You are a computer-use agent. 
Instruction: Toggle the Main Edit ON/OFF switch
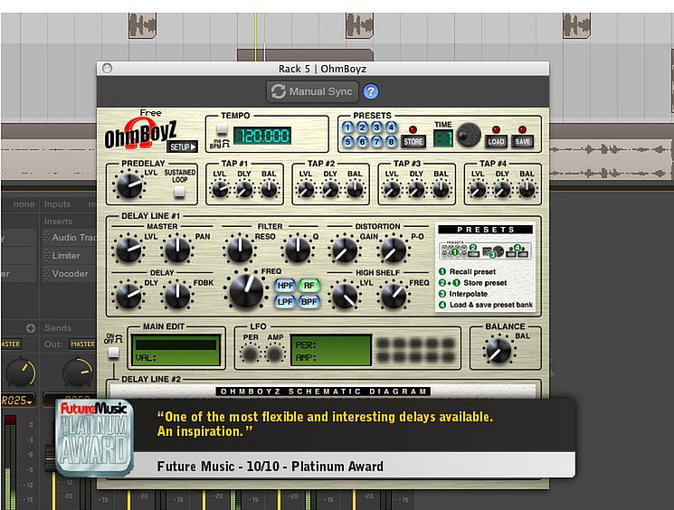(x=113, y=353)
